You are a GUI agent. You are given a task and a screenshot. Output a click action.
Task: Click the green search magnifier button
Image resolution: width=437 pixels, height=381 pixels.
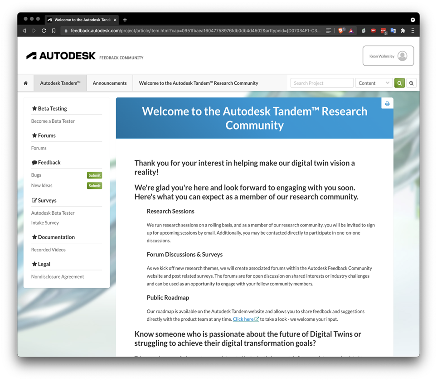[399, 83]
